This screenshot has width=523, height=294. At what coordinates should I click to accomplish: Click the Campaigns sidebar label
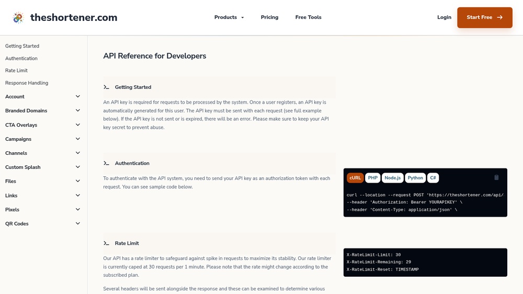point(18,139)
